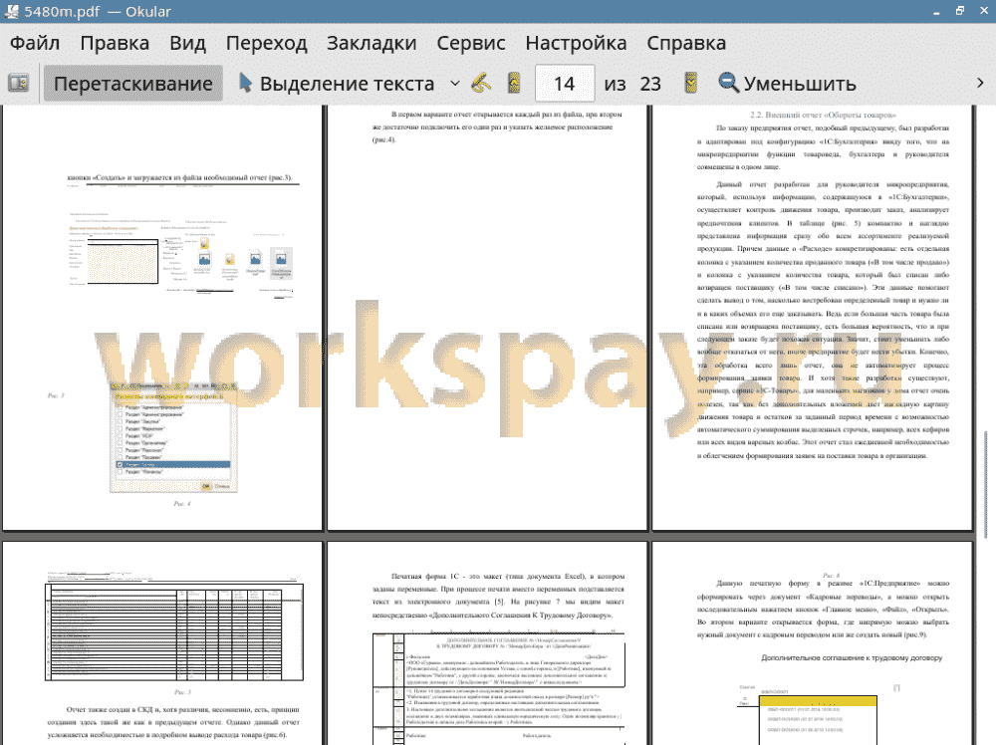
Task: Click the vertical scrollbar handle of the document
Action: tap(986, 485)
